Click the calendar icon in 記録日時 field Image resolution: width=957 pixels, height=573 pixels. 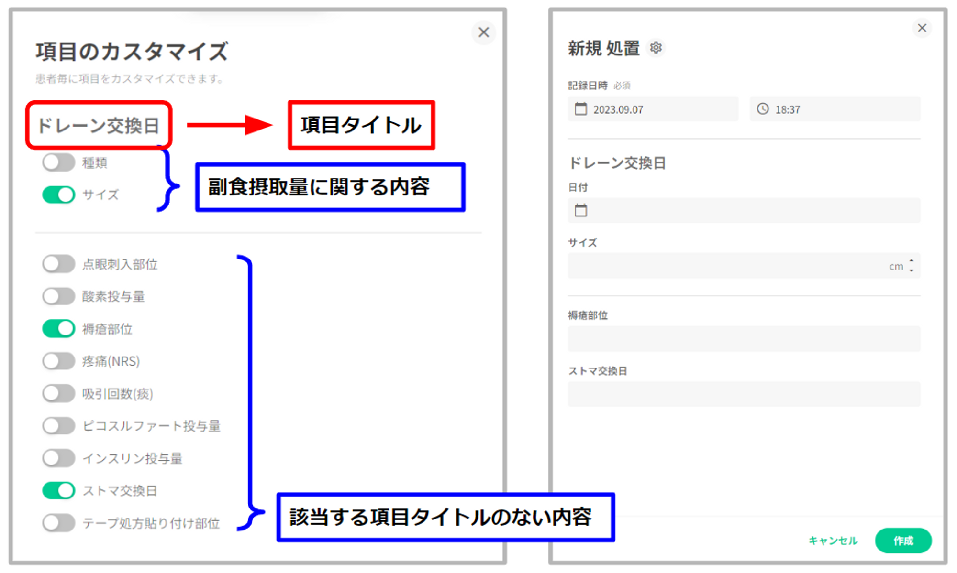click(580, 109)
